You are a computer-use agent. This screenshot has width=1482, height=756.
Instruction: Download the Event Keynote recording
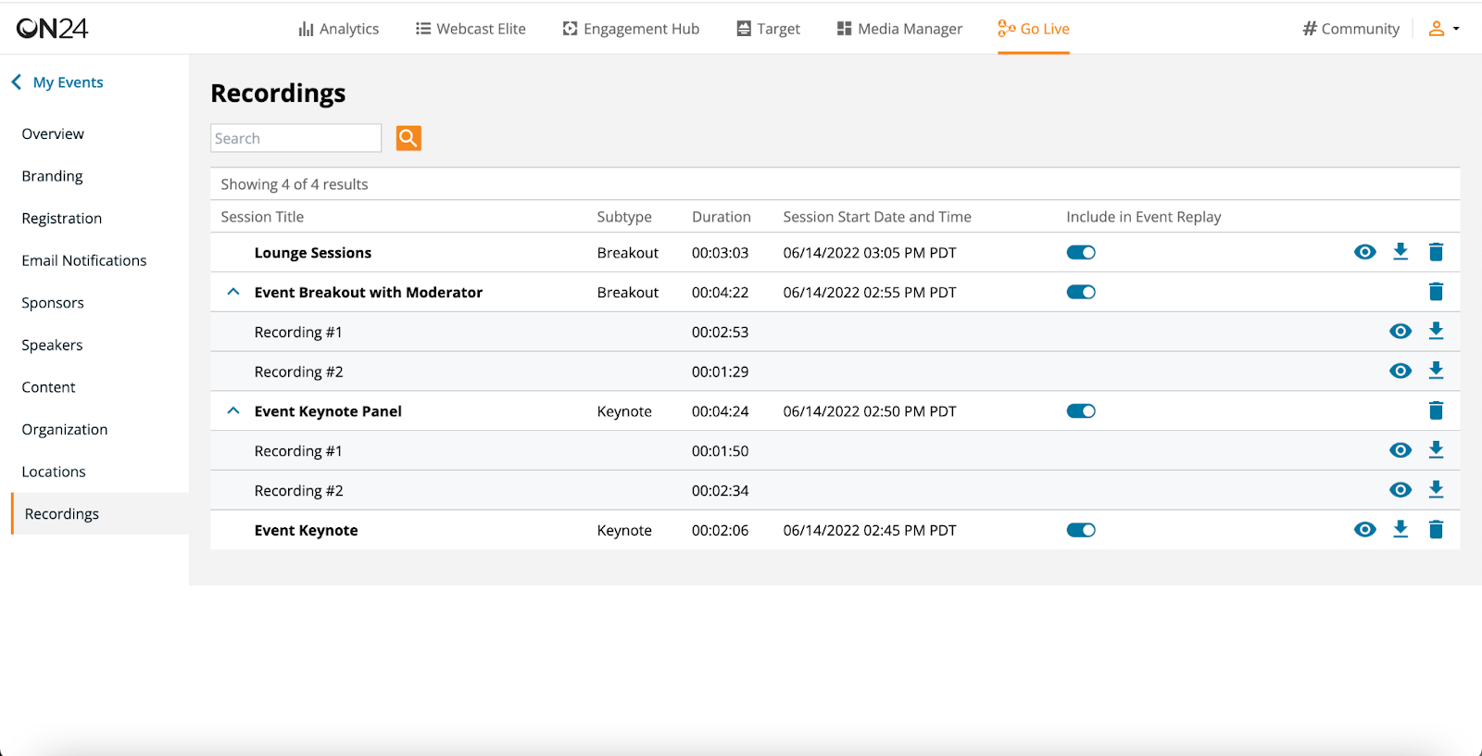click(1400, 529)
